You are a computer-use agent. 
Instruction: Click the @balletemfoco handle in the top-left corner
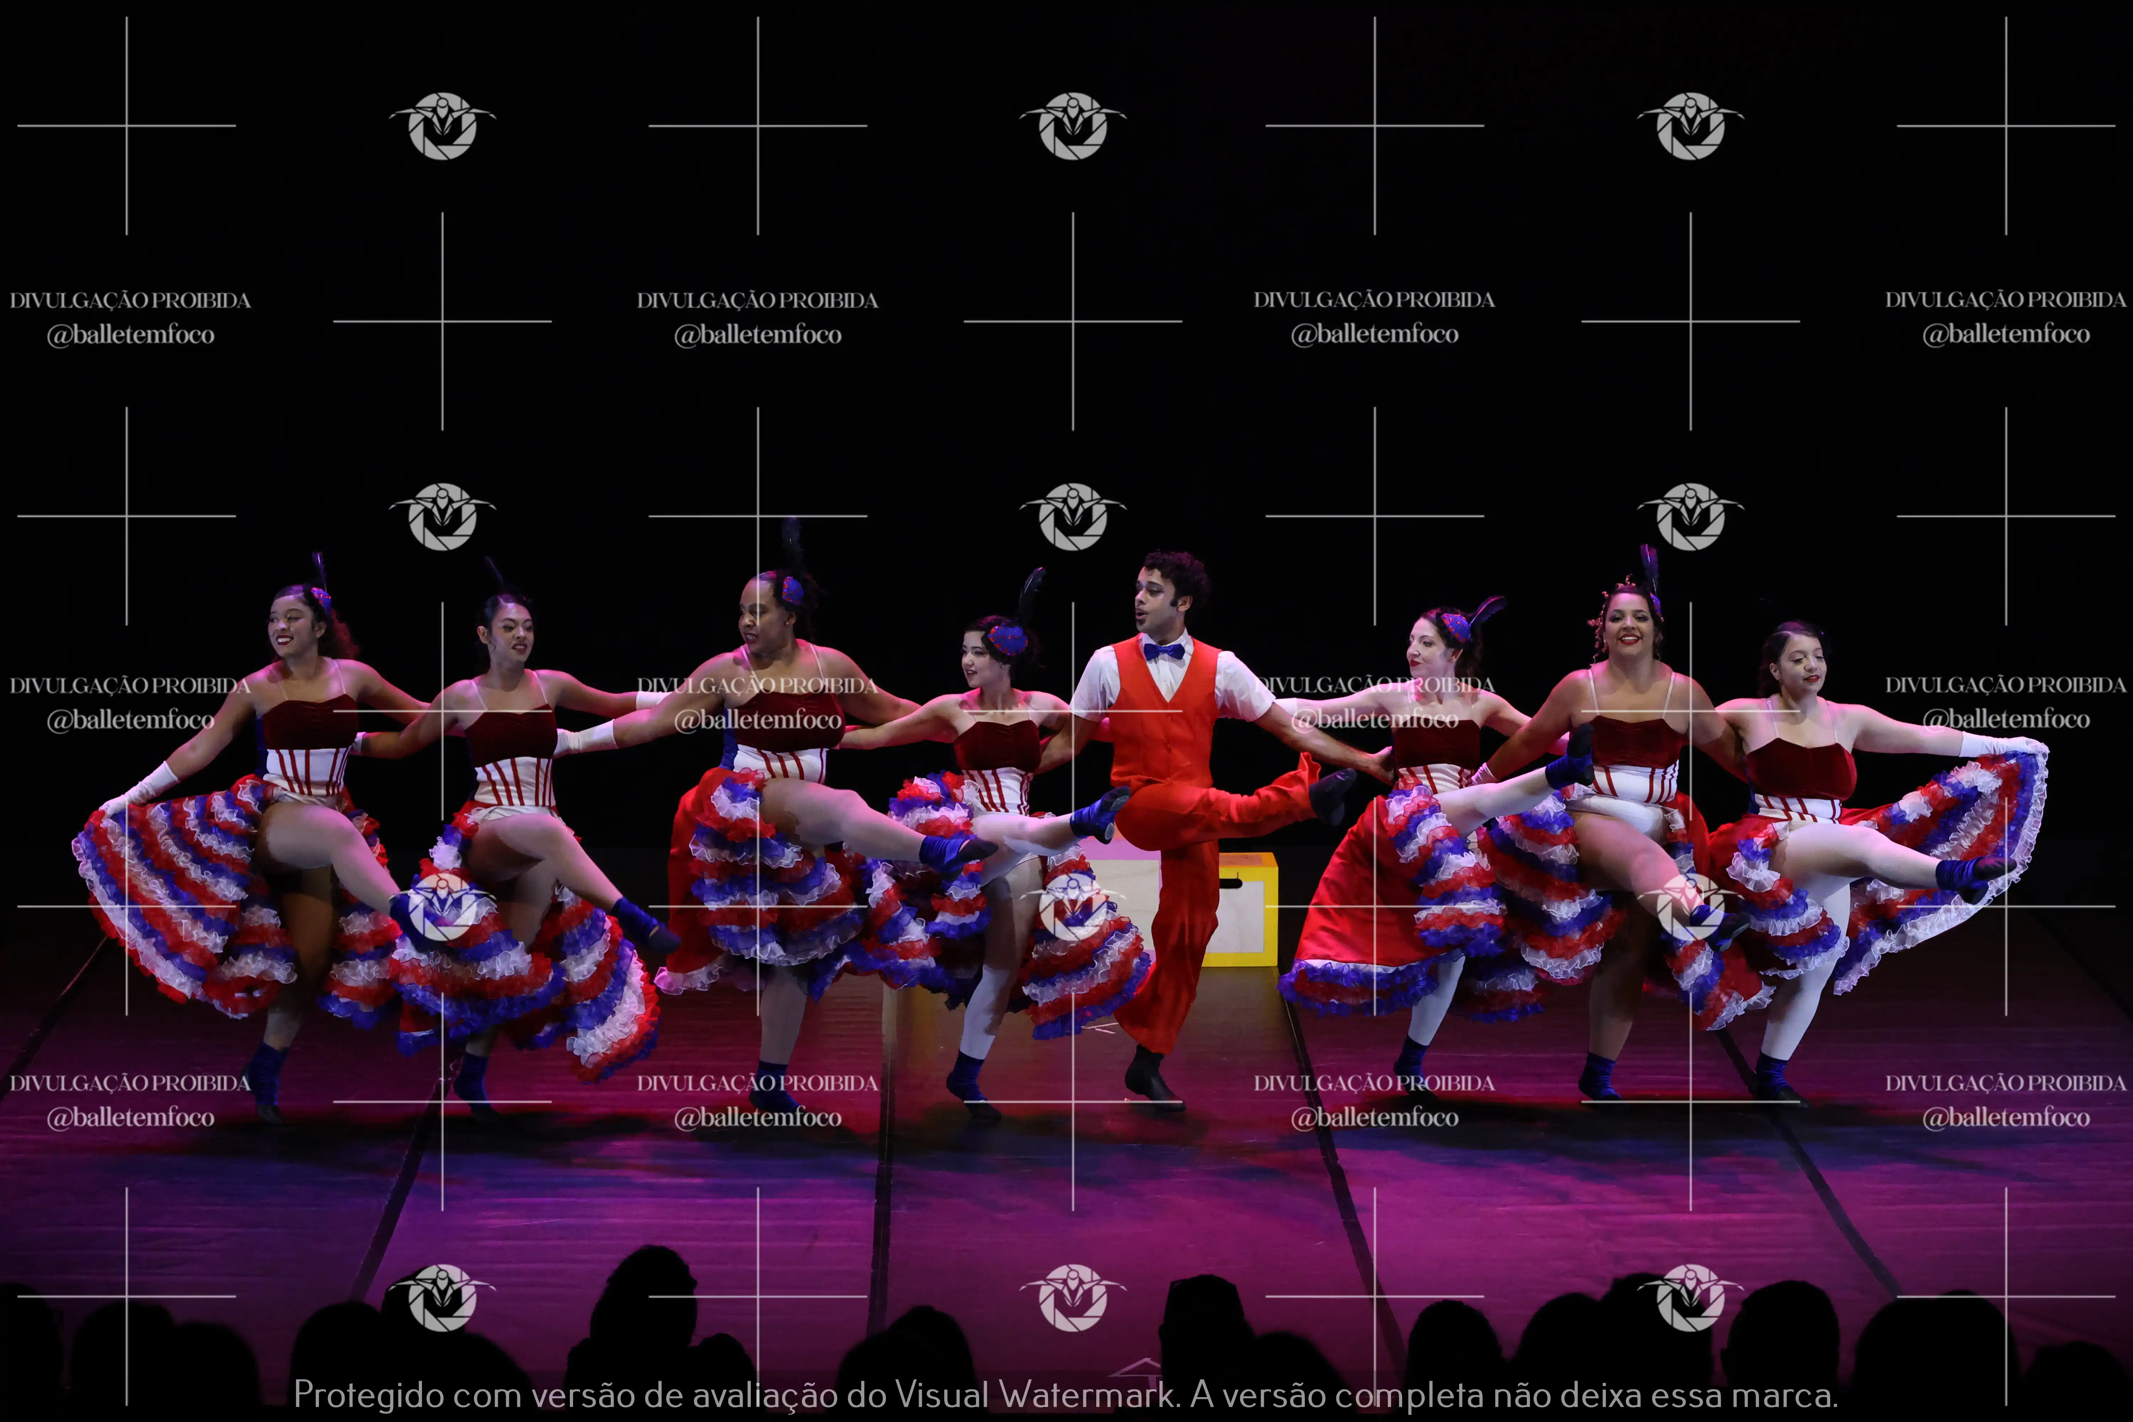[130, 335]
